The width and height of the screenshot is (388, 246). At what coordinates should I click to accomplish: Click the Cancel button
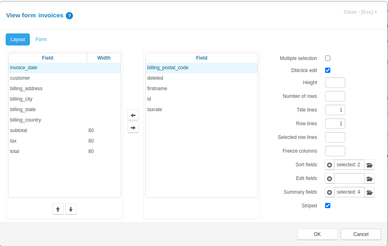[361, 234]
